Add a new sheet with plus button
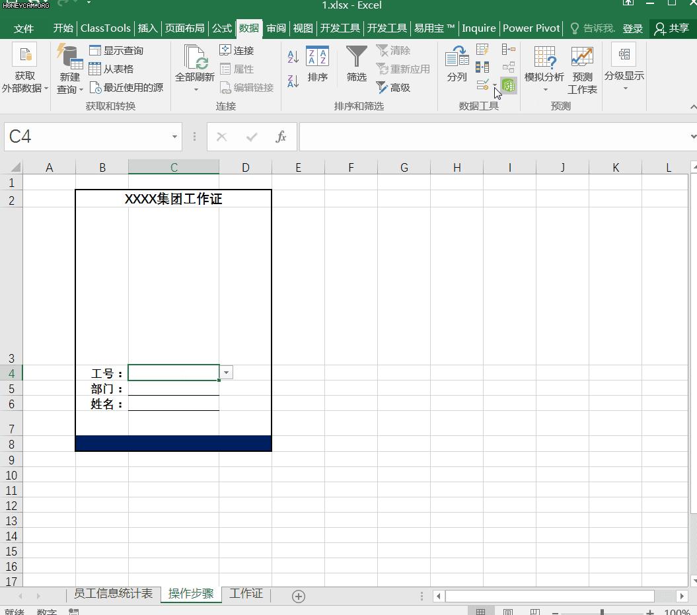 pyautogui.click(x=299, y=597)
